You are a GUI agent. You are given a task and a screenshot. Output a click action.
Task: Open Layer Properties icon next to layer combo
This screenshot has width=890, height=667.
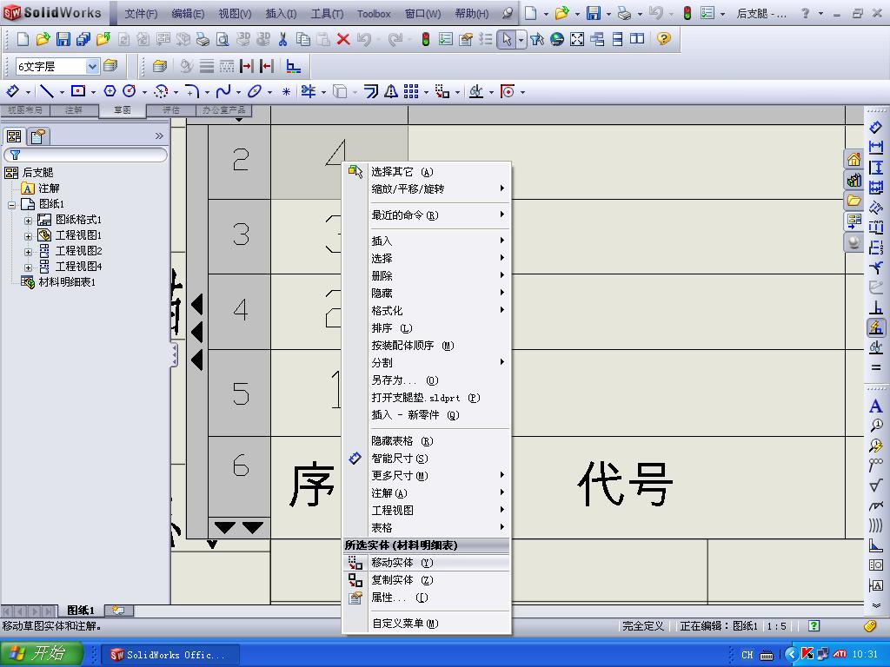pyautogui.click(x=110, y=66)
